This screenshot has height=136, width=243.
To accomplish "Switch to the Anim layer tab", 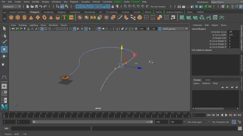I will (208, 80).
